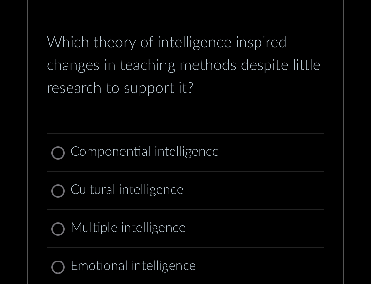Select the Emotional intelligence radio button
Image resolution: width=371 pixels, height=284 pixels.
[58, 267]
